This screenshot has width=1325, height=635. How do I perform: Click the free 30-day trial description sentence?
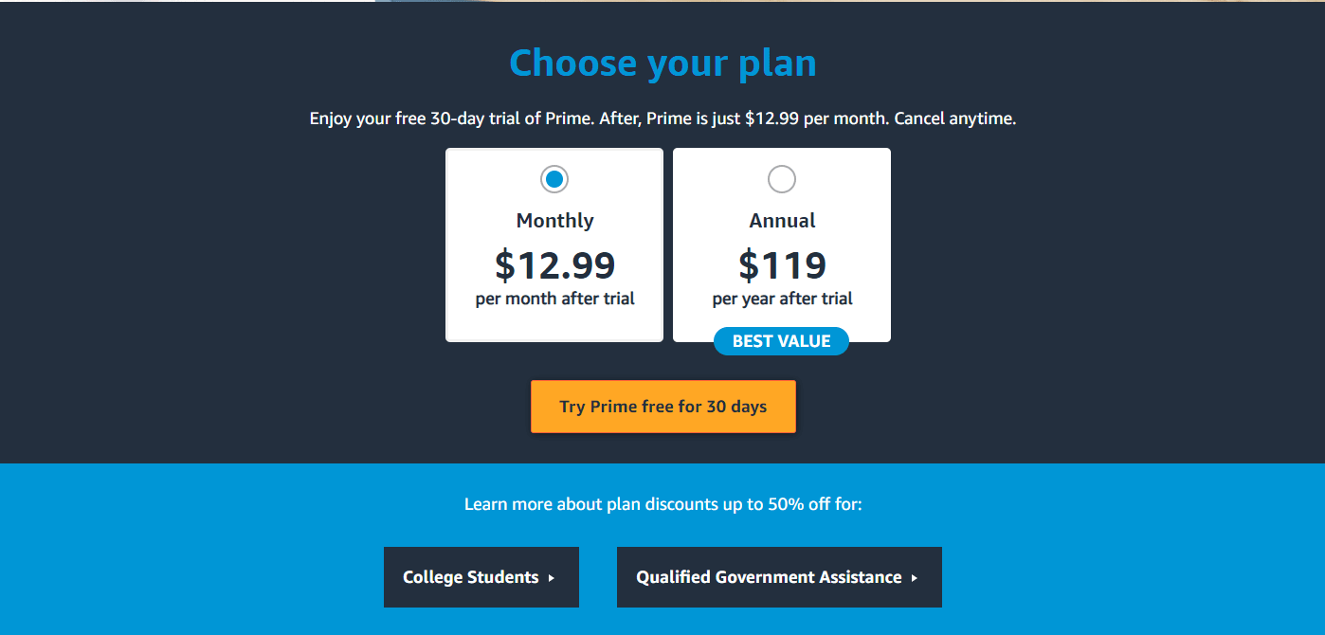pos(662,119)
